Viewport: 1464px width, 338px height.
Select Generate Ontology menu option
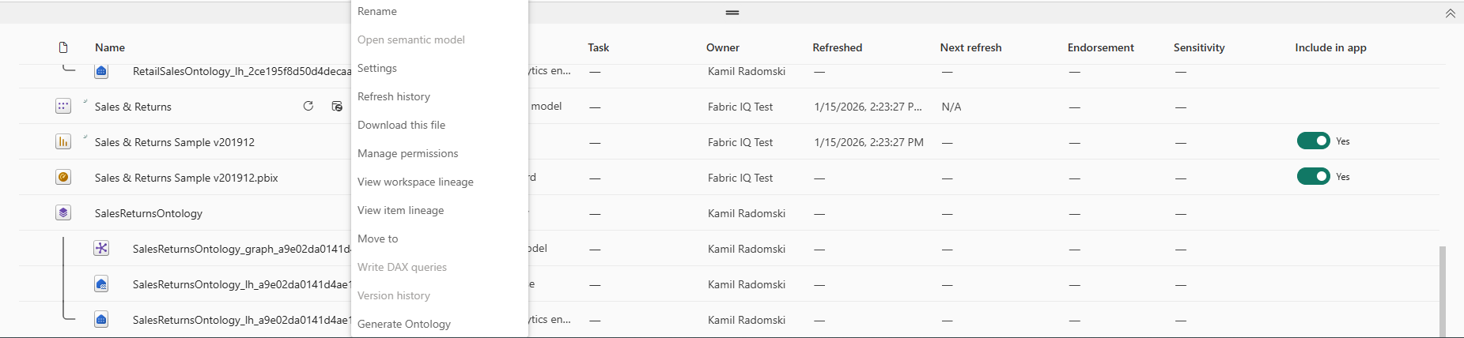pos(404,324)
